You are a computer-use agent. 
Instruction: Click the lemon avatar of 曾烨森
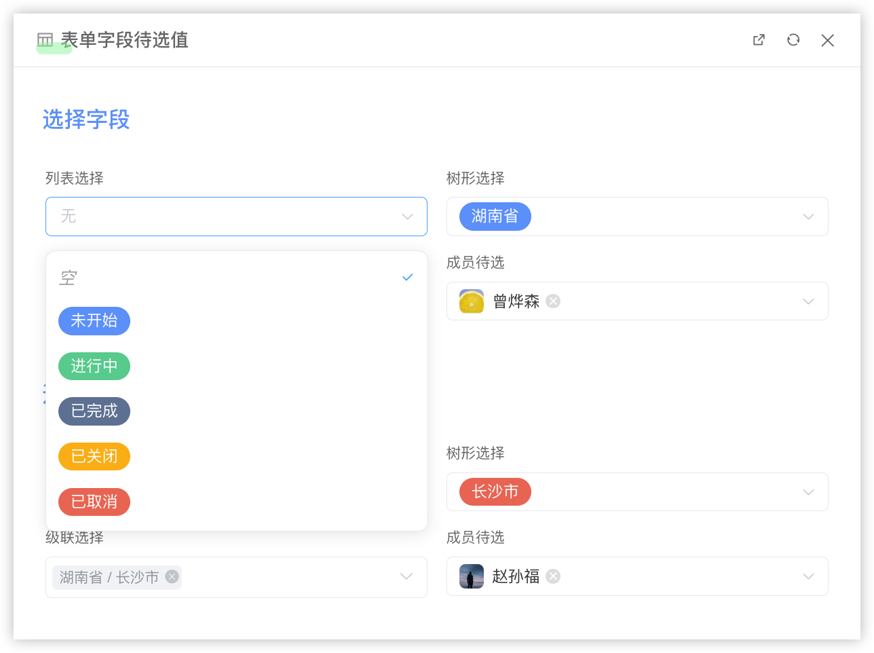472,301
